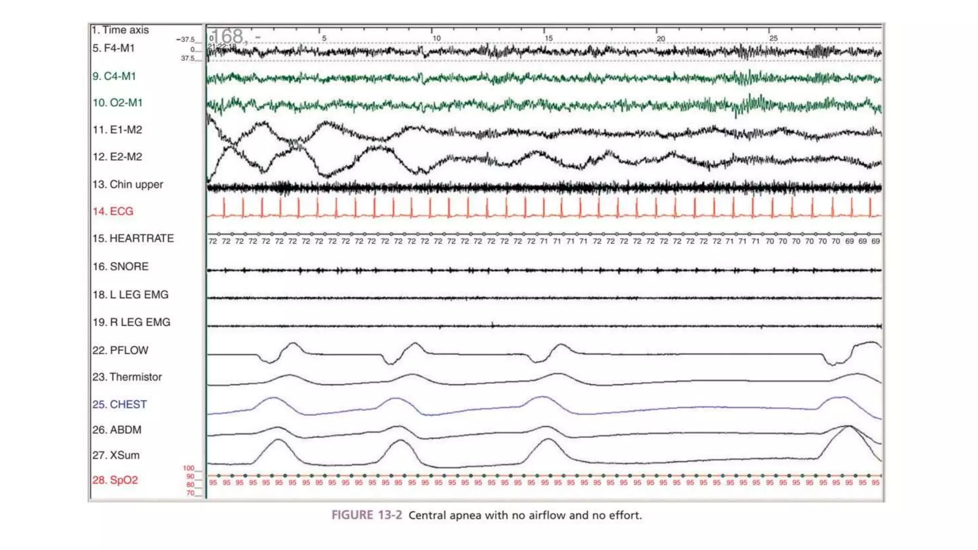The height and width of the screenshot is (550, 978).
Task: Click the first ECG R-wave spike
Action: point(224,208)
